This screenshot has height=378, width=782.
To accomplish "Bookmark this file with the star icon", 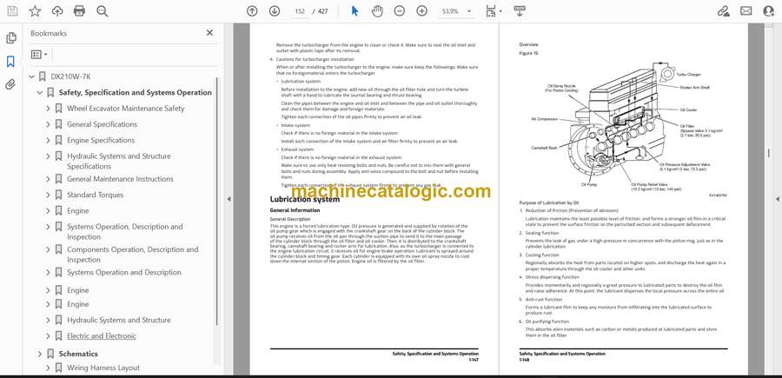I will pyautogui.click(x=35, y=11).
